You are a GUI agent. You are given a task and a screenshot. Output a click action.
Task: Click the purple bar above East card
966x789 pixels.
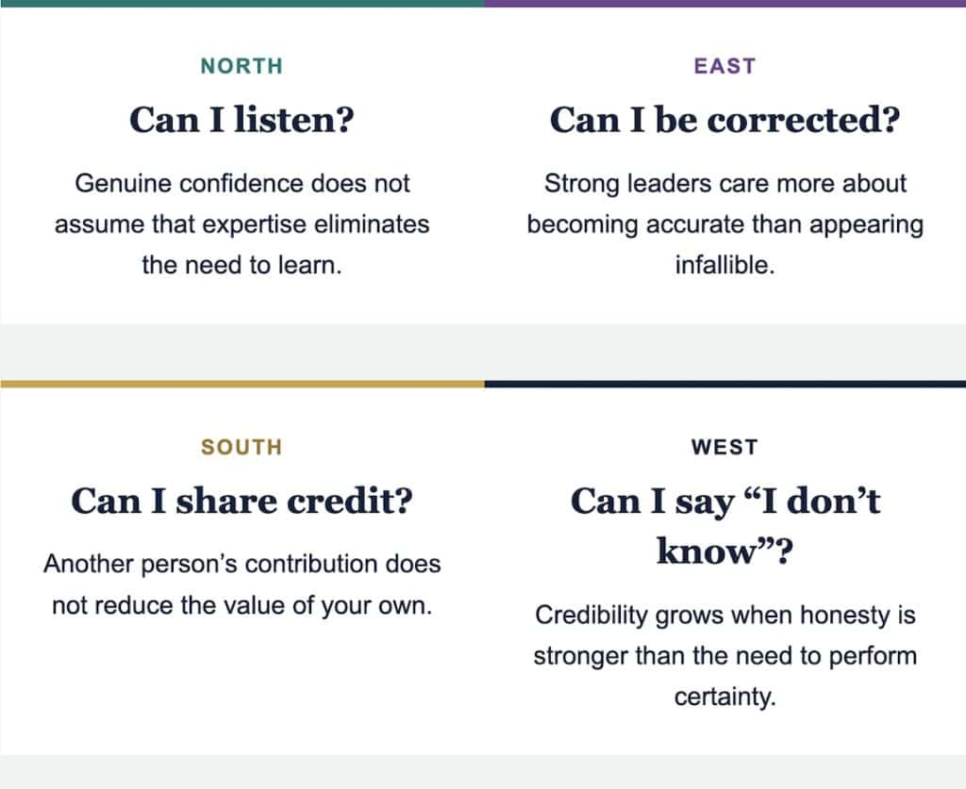725,4
